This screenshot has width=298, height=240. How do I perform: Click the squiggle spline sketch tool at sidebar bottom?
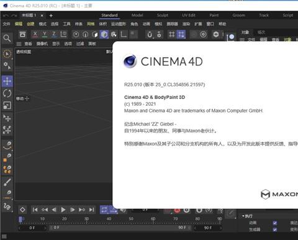(x=7, y=206)
